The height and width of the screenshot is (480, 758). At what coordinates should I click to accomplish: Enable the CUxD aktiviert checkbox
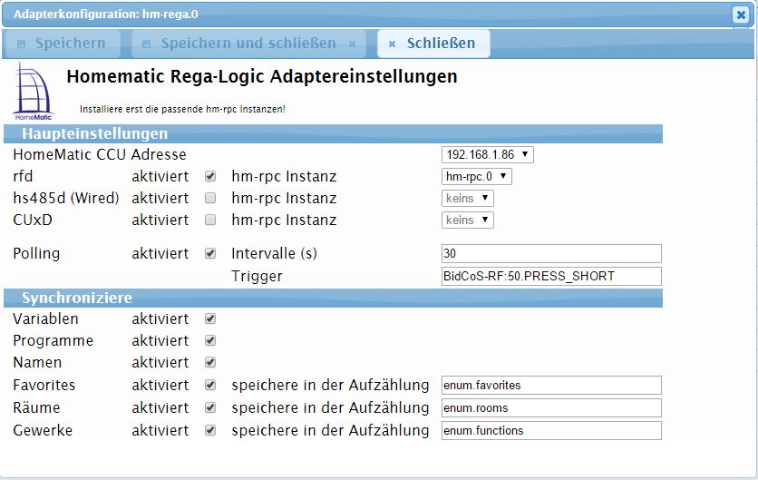[x=210, y=220]
